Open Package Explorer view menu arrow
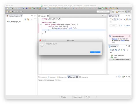 click(35, 19)
